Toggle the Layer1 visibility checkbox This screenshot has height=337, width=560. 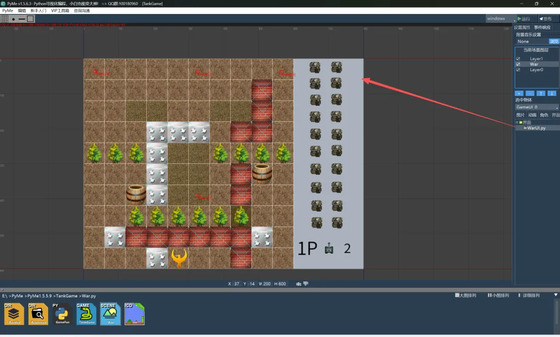(x=518, y=59)
